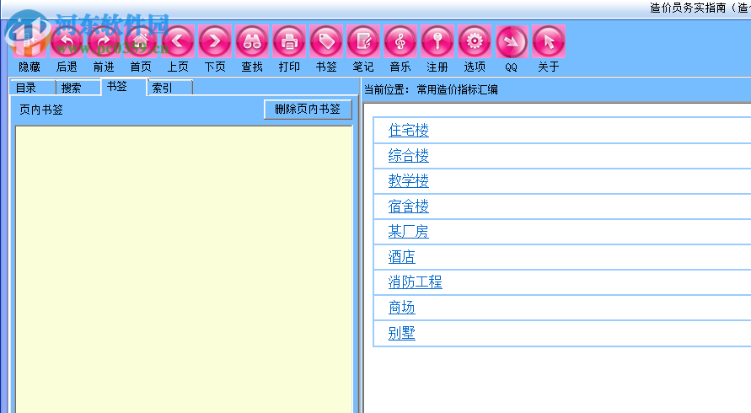The width and height of the screenshot is (751, 413).
Task: Open the 住宅楼 link
Action: (x=409, y=131)
